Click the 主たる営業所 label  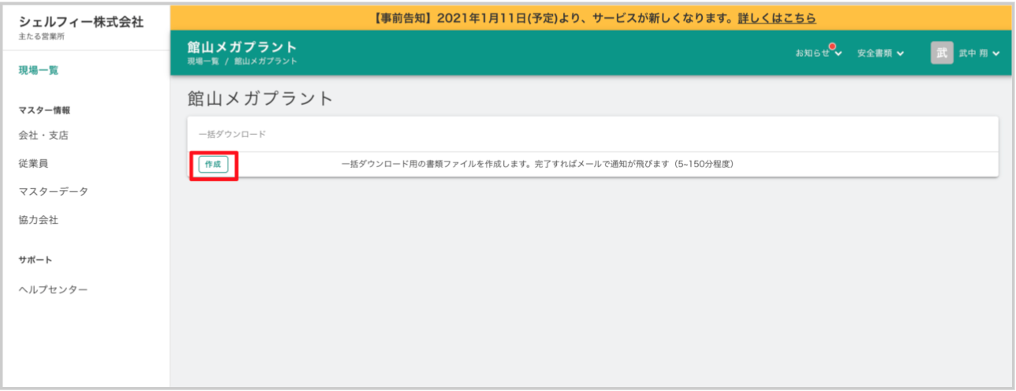pyautogui.click(x=42, y=36)
